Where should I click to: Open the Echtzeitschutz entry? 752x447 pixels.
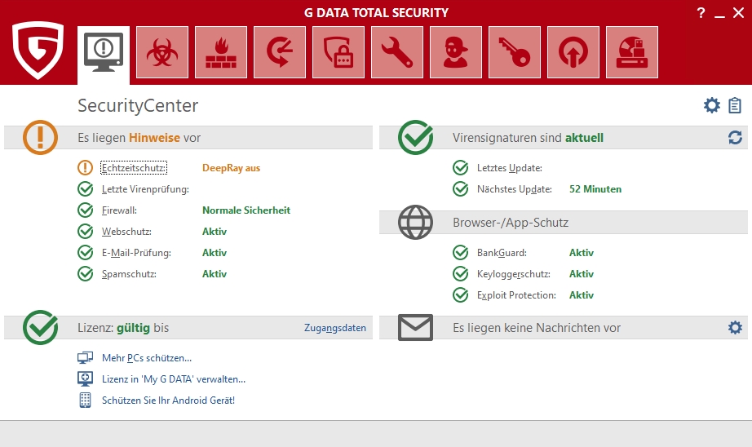134,168
